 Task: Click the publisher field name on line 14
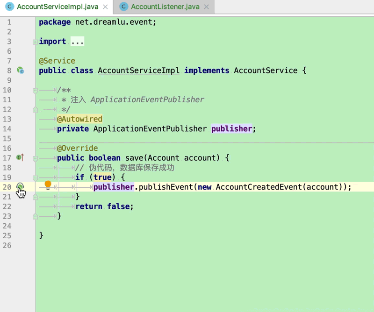point(231,129)
